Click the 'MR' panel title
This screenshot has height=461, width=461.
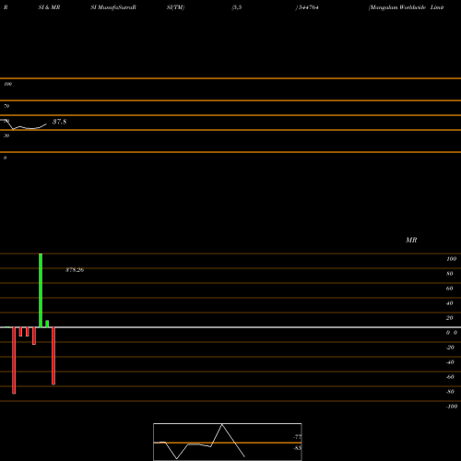pos(411,240)
